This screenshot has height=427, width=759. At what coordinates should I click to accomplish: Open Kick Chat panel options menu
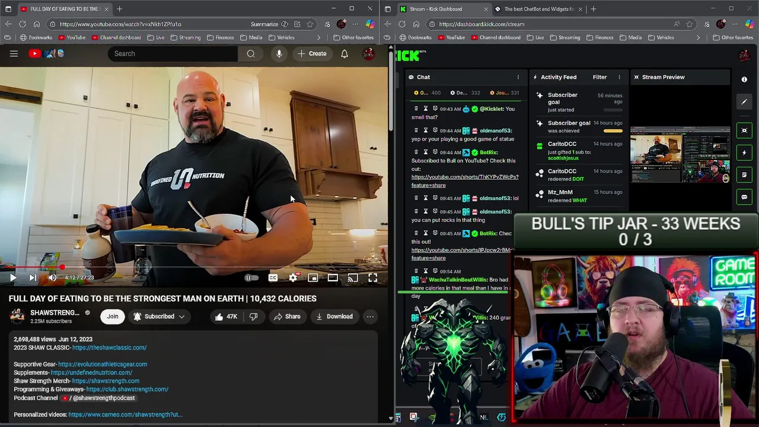518,77
